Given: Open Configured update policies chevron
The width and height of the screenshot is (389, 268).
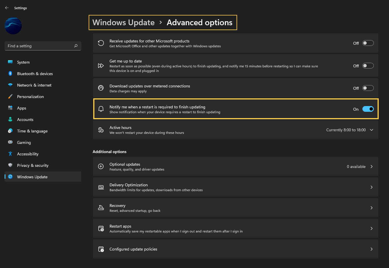Looking at the screenshot, I should click(372, 249).
